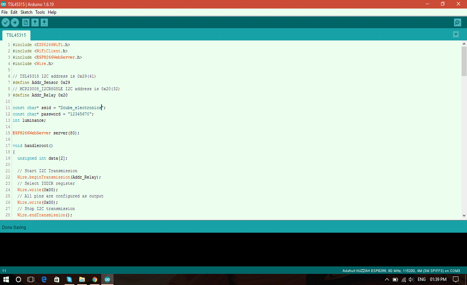The width and height of the screenshot is (467, 285).
Task: Open the Edit menu
Action: pos(14,12)
